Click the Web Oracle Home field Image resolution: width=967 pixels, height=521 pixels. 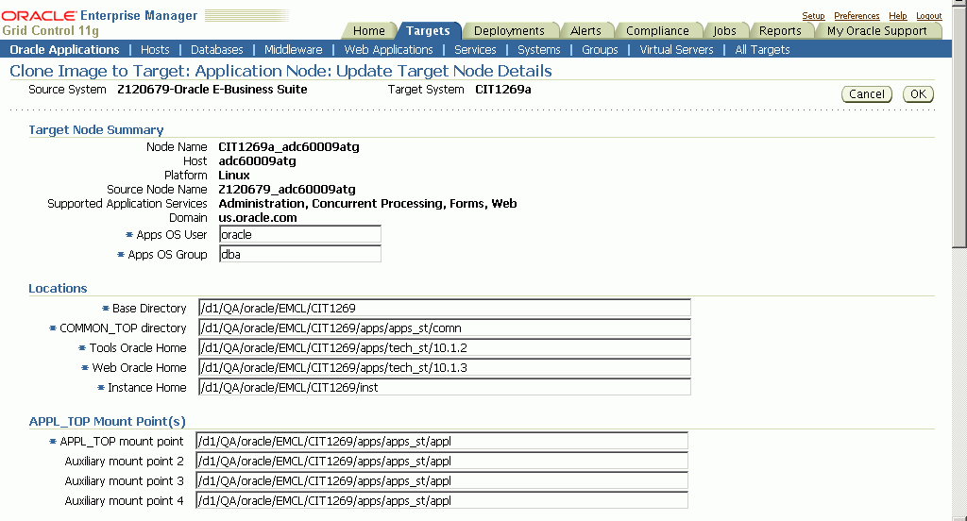pos(445,367)
